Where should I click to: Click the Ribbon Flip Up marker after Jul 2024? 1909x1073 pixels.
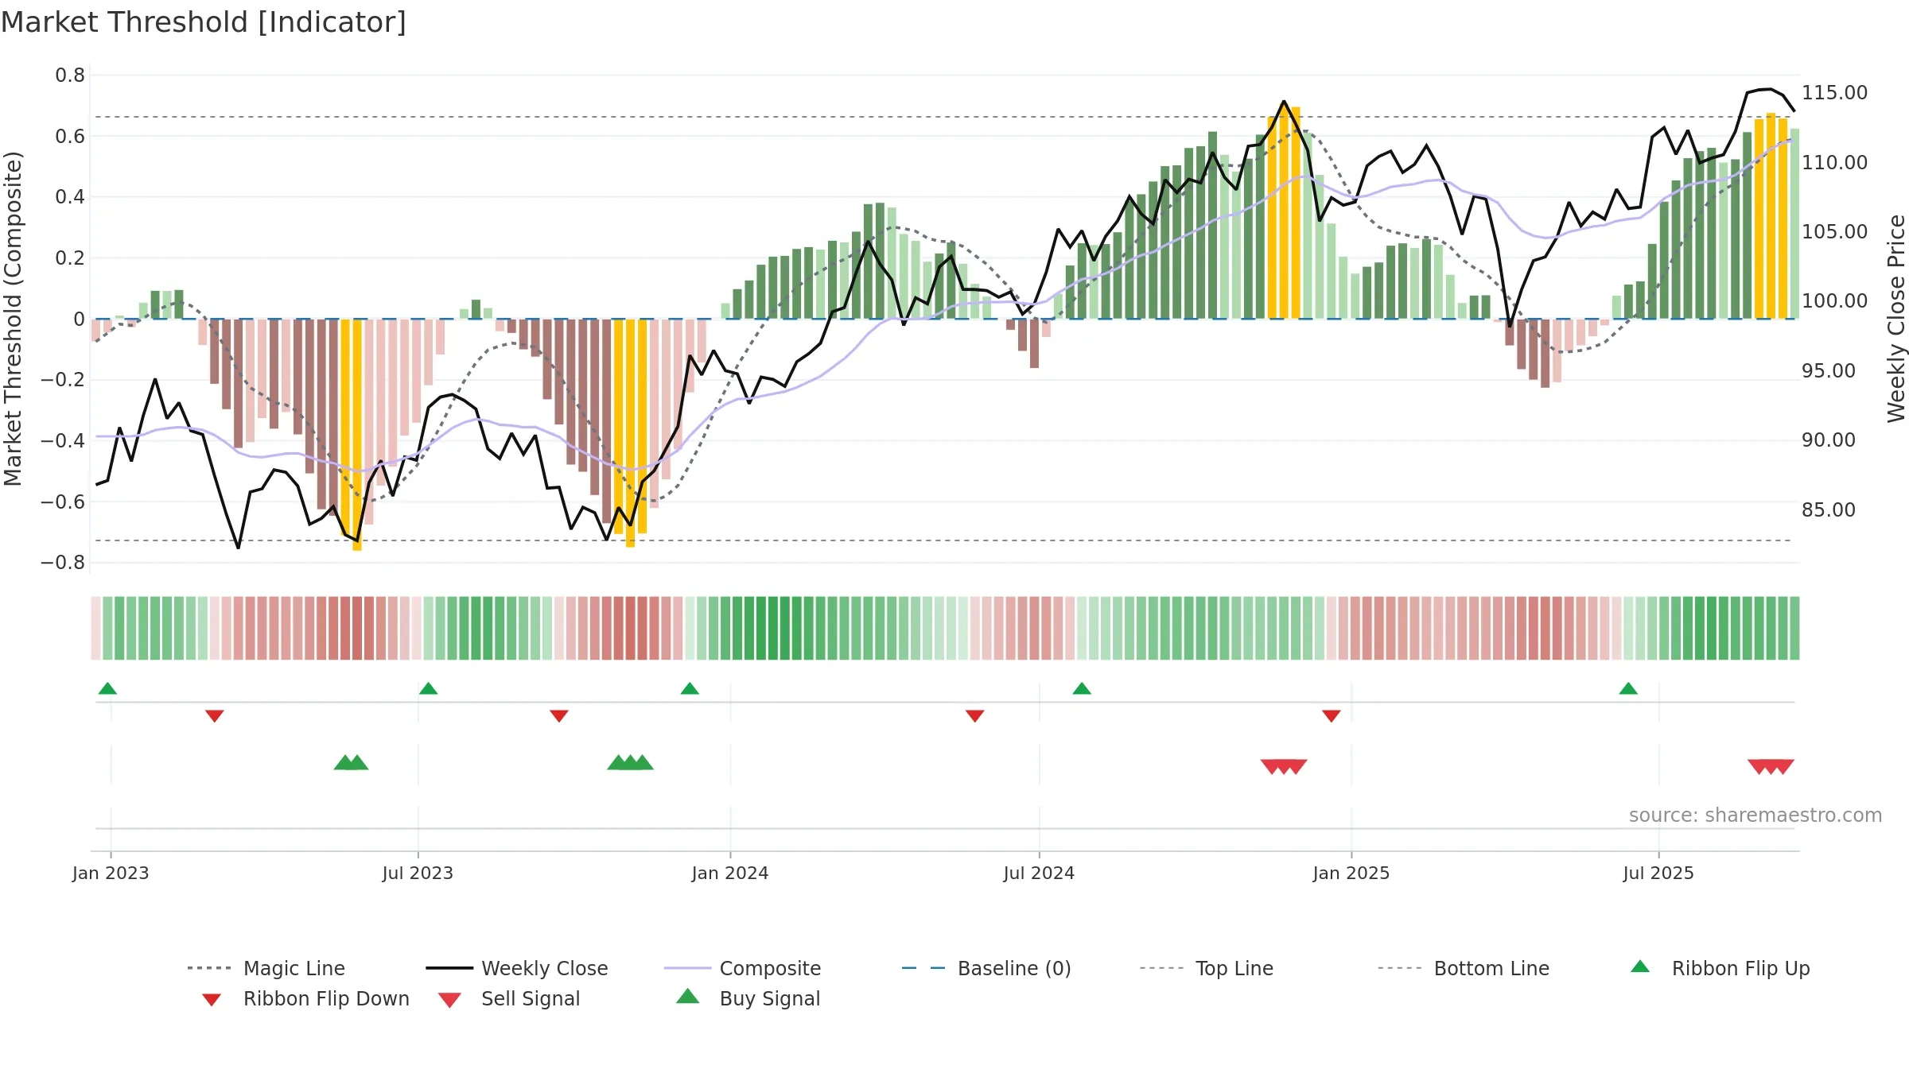point(1082,688)
